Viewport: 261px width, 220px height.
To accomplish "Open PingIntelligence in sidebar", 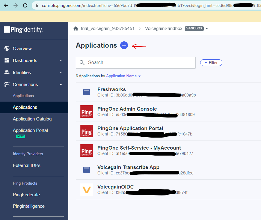I will click(x=29, y=206).
